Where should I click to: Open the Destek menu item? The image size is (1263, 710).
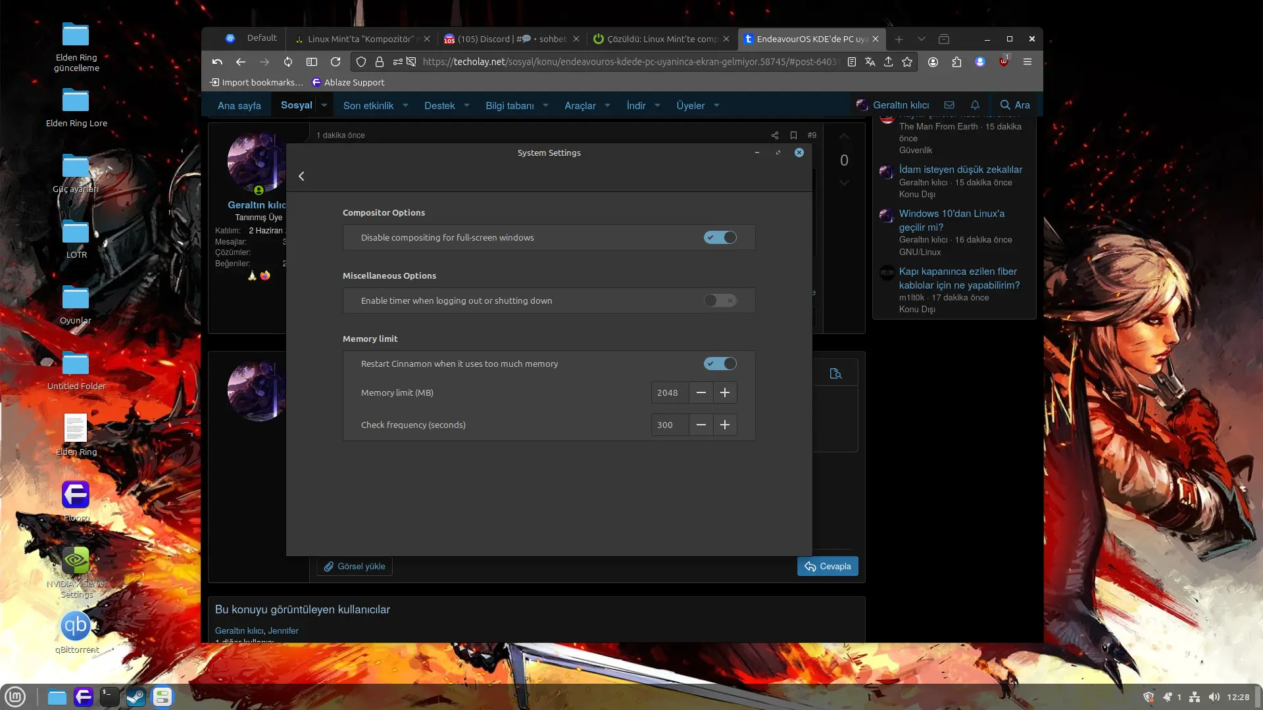[x=439, y=105]
